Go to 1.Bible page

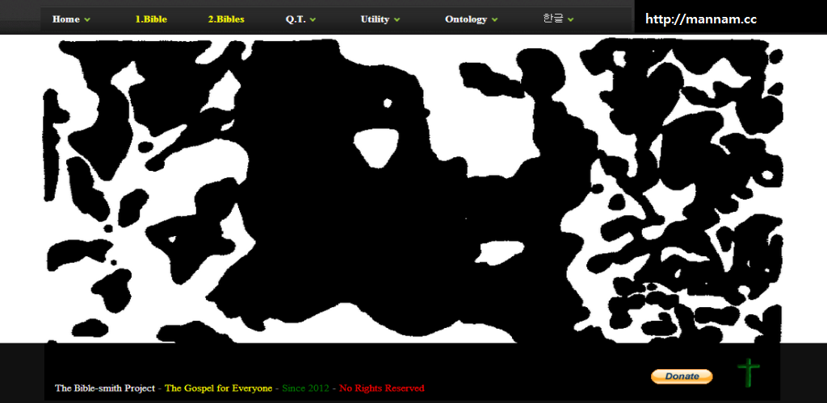point(151,19)
